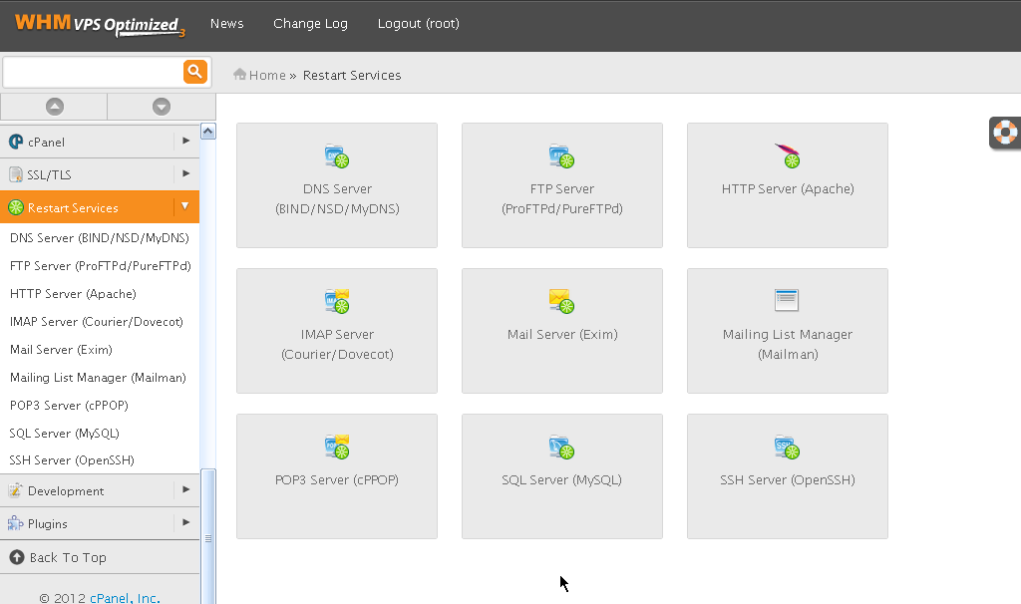
Task: Click the SSL/TLS certificate icon
Action: 16,174
